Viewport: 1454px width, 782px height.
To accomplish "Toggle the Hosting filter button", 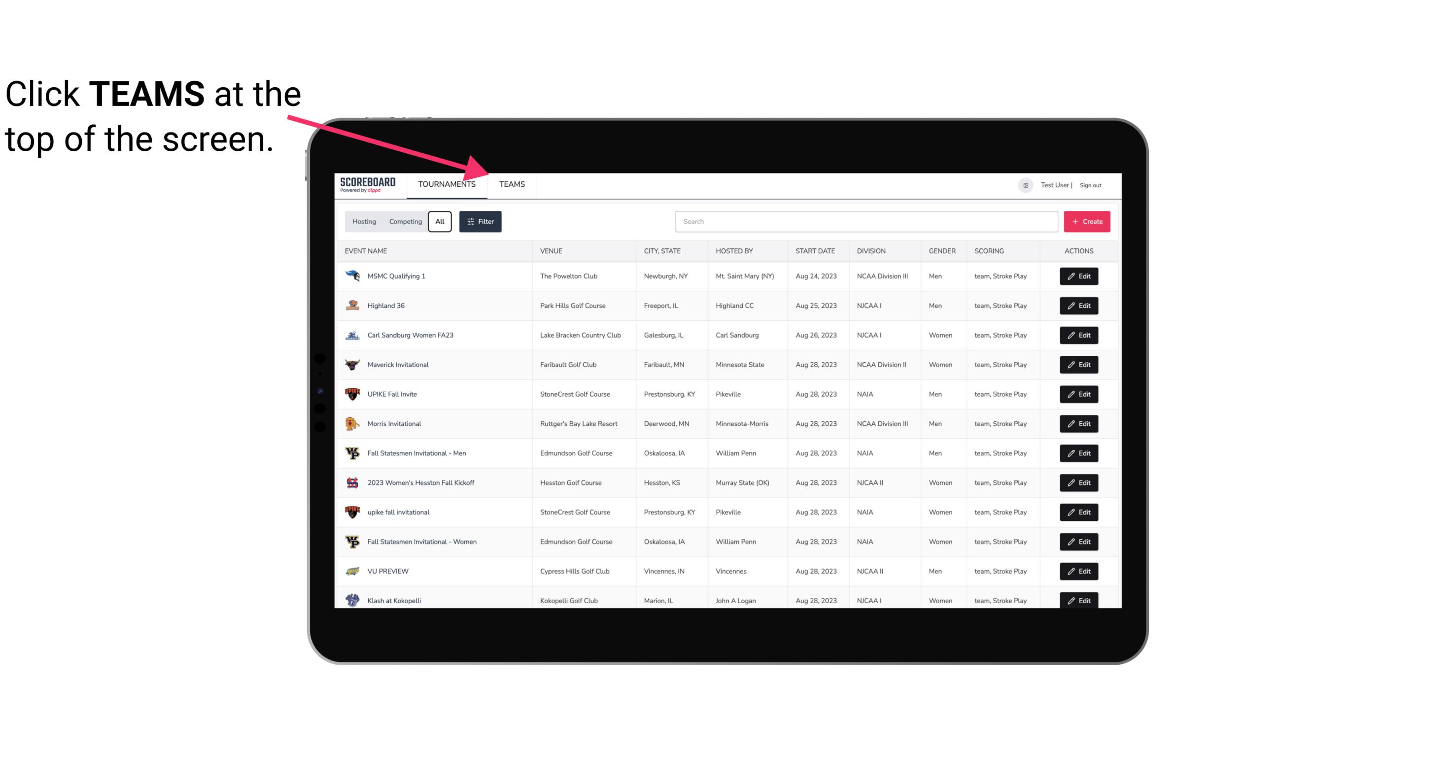I will click(363, 221).
